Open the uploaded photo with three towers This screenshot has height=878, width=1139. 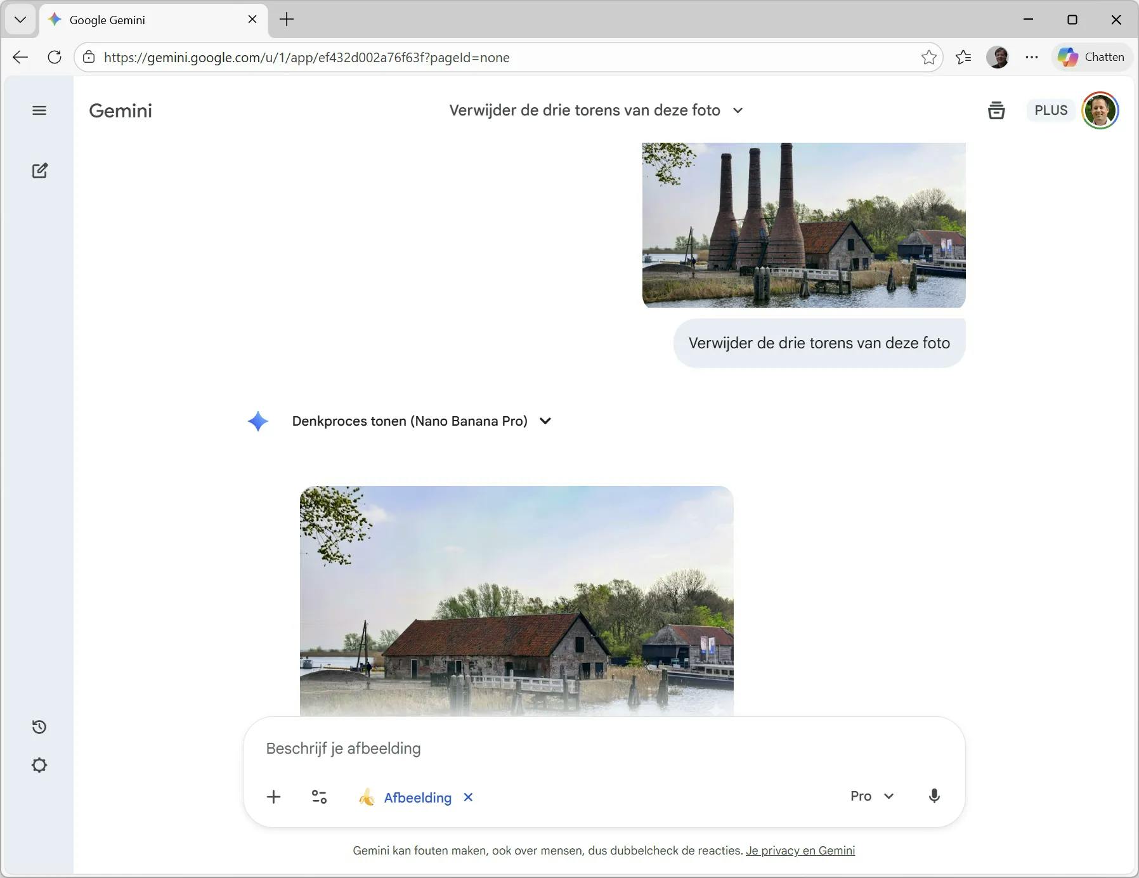[x=804, y=225]
